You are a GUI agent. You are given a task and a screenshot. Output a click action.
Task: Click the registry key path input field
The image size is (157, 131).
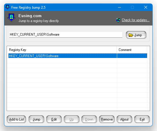[x=66, y=34]
